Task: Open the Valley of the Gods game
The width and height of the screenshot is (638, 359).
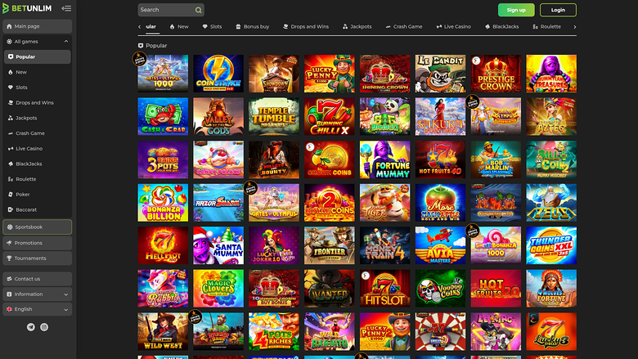Action: click(218, 116)
